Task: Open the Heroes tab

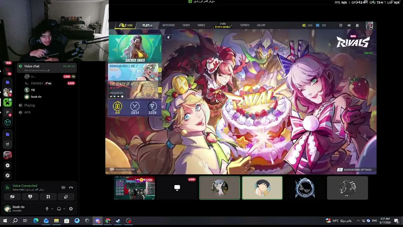Action: click(201, 25)
